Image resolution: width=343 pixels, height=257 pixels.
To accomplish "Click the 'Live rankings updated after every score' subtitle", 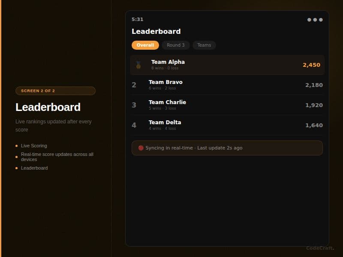I will point(54,126).
